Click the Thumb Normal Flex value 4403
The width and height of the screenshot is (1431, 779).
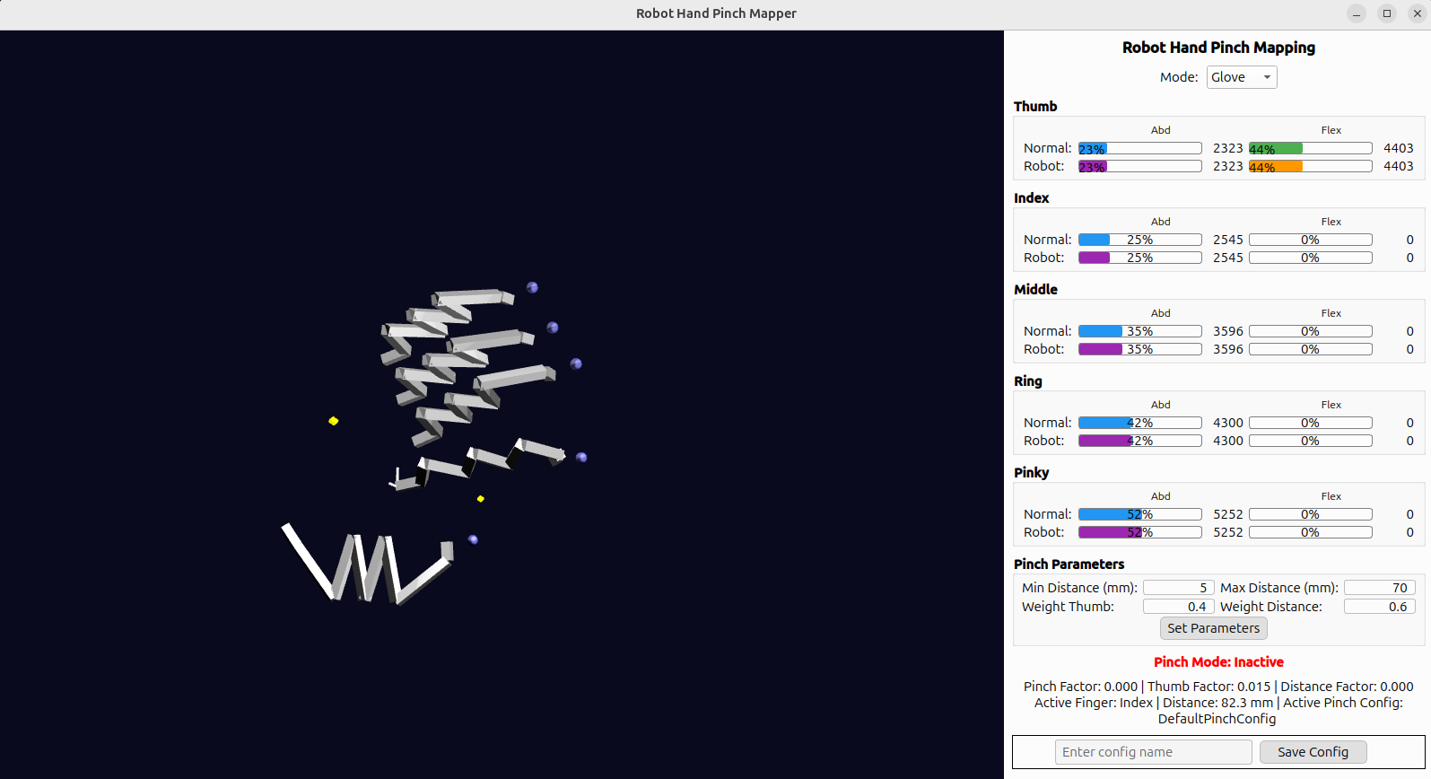pyautogui.click(x=1399, y=148)
